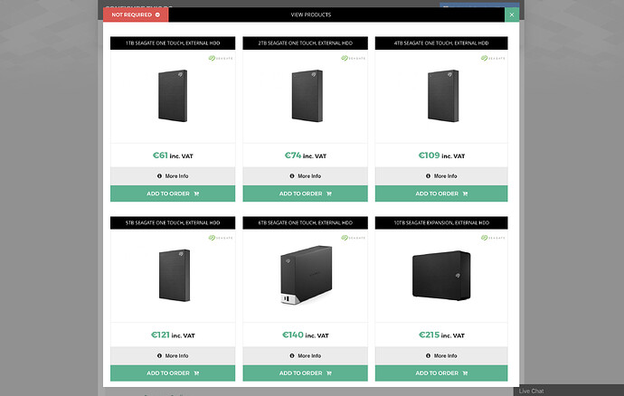The width and height of the screenshot is (624, 396).
Task: Click the 5TB Seagate One Touch title bar
Action: tap(173, 223)
